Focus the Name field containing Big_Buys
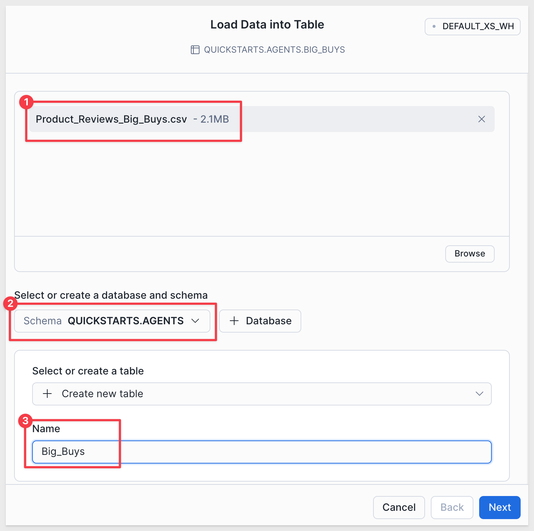534x531 pixels. coord(262,452)
